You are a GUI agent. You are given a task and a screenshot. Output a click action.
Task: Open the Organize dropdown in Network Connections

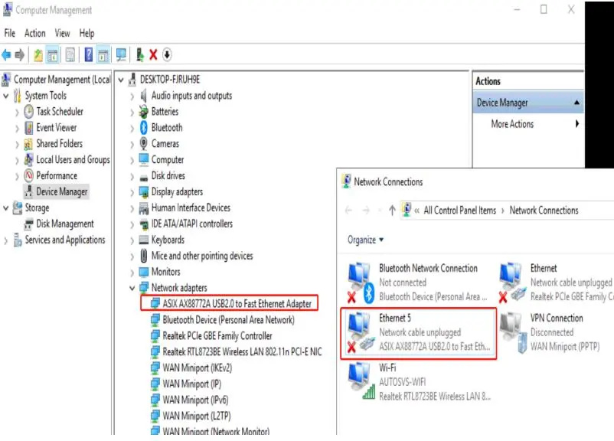coord(365,240)
